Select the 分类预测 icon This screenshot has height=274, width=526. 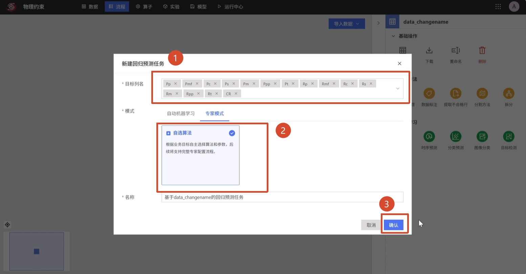point(456,136)
